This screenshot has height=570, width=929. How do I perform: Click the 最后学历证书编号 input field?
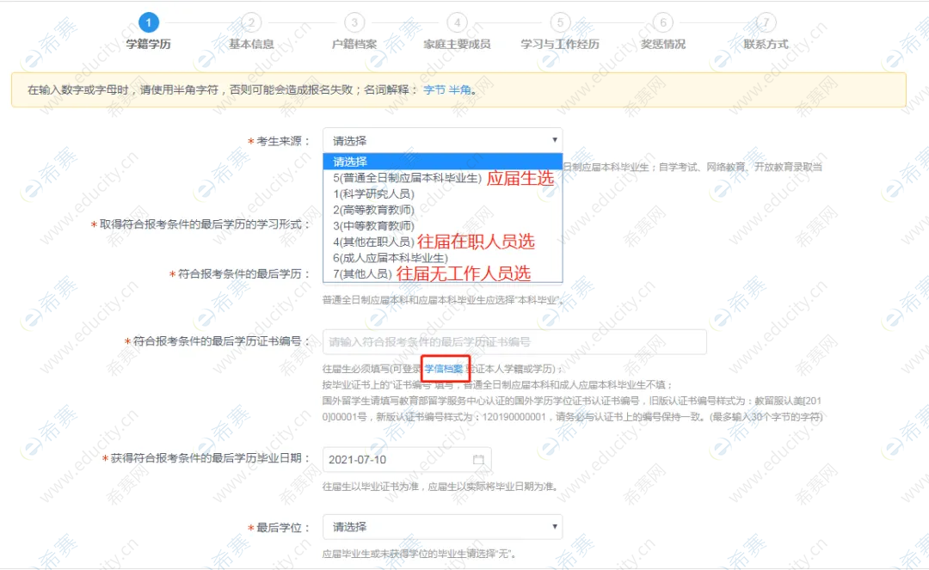pyautogui.click(x=514, y=342)
